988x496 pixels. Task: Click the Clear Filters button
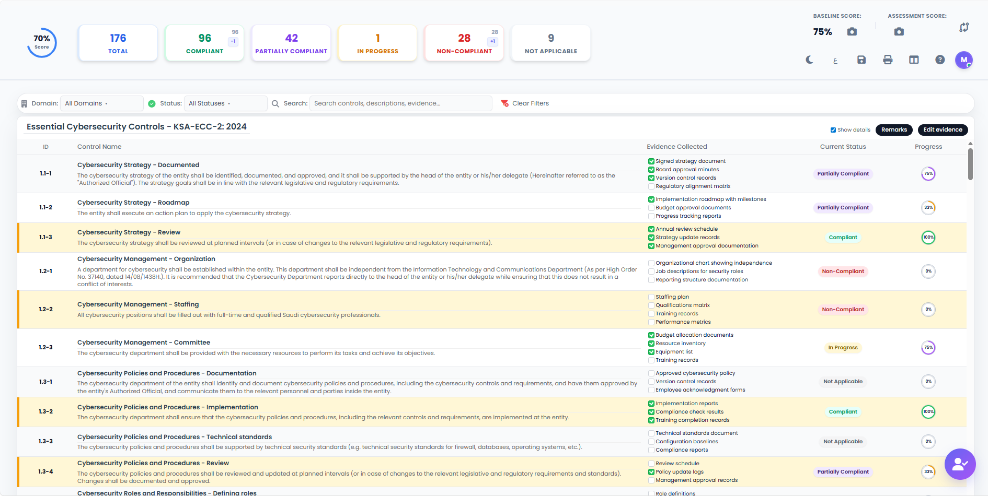point(525,103)
